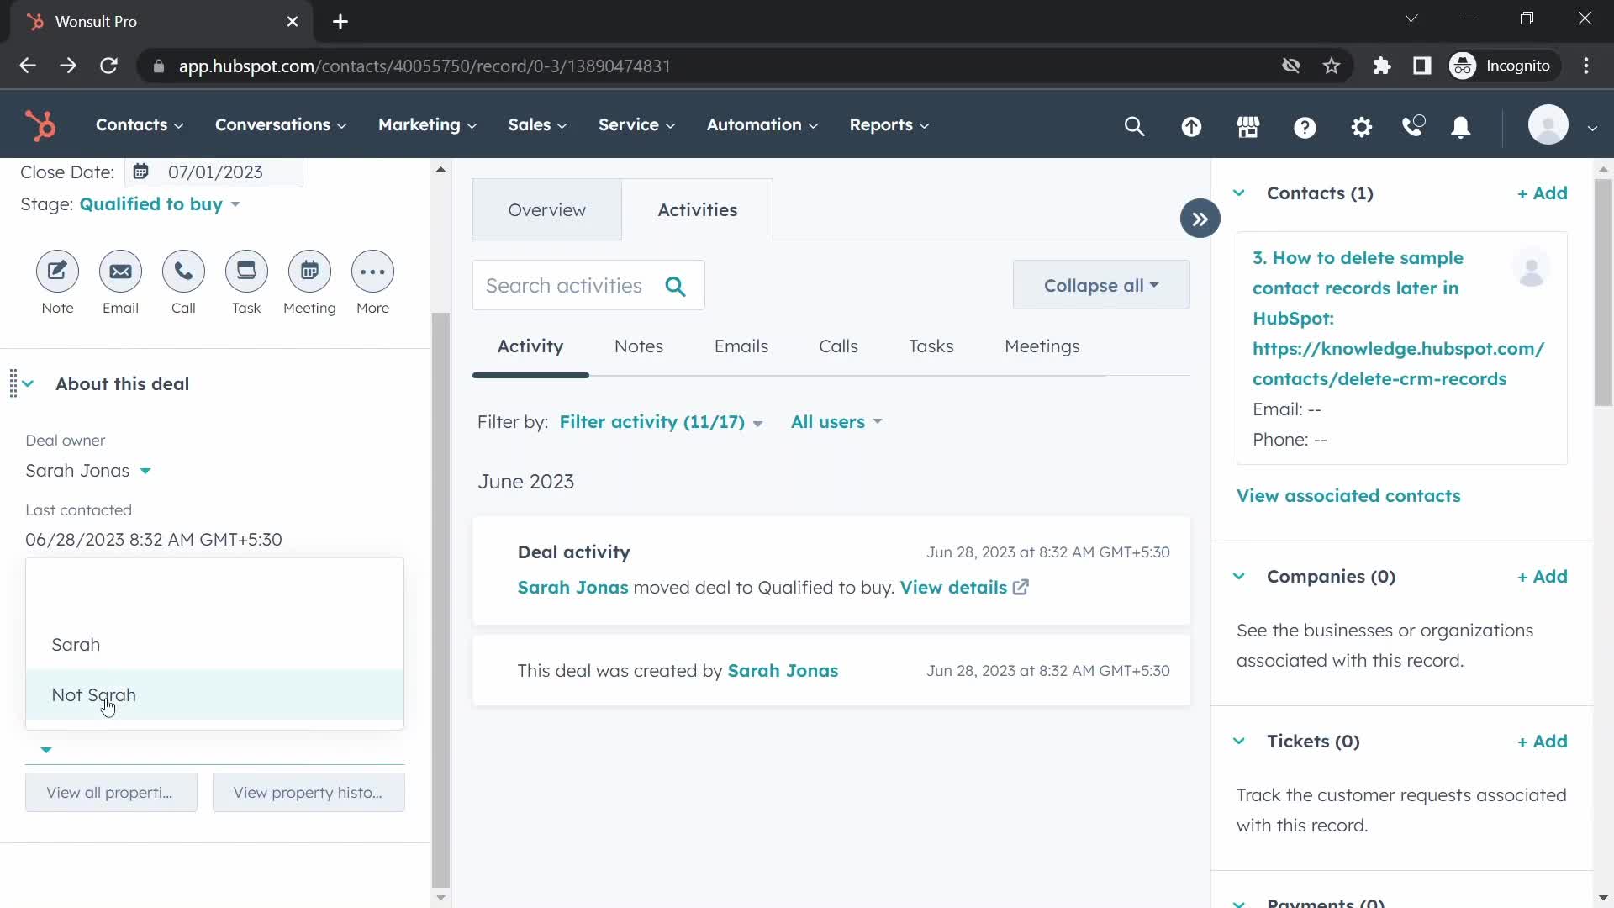Image resolution: width=1614 pixels, height=908 pixels.
Task: Open the More actions ellipsis icon
Action: 372,272
